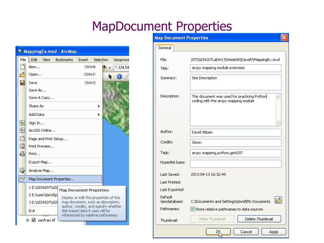
Task: Click into the Summary text box
Action: coord(235,82)
